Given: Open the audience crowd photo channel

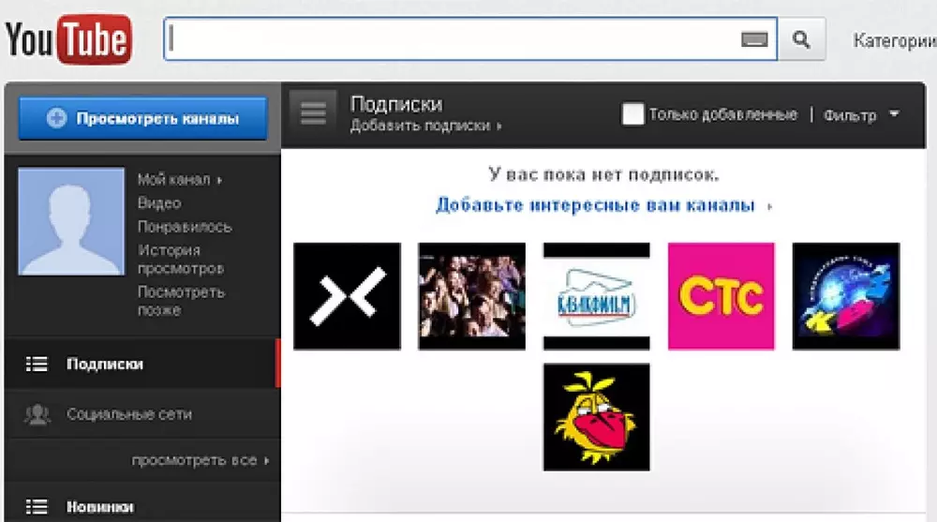Looking at the screenshot, I should (471, 296).
